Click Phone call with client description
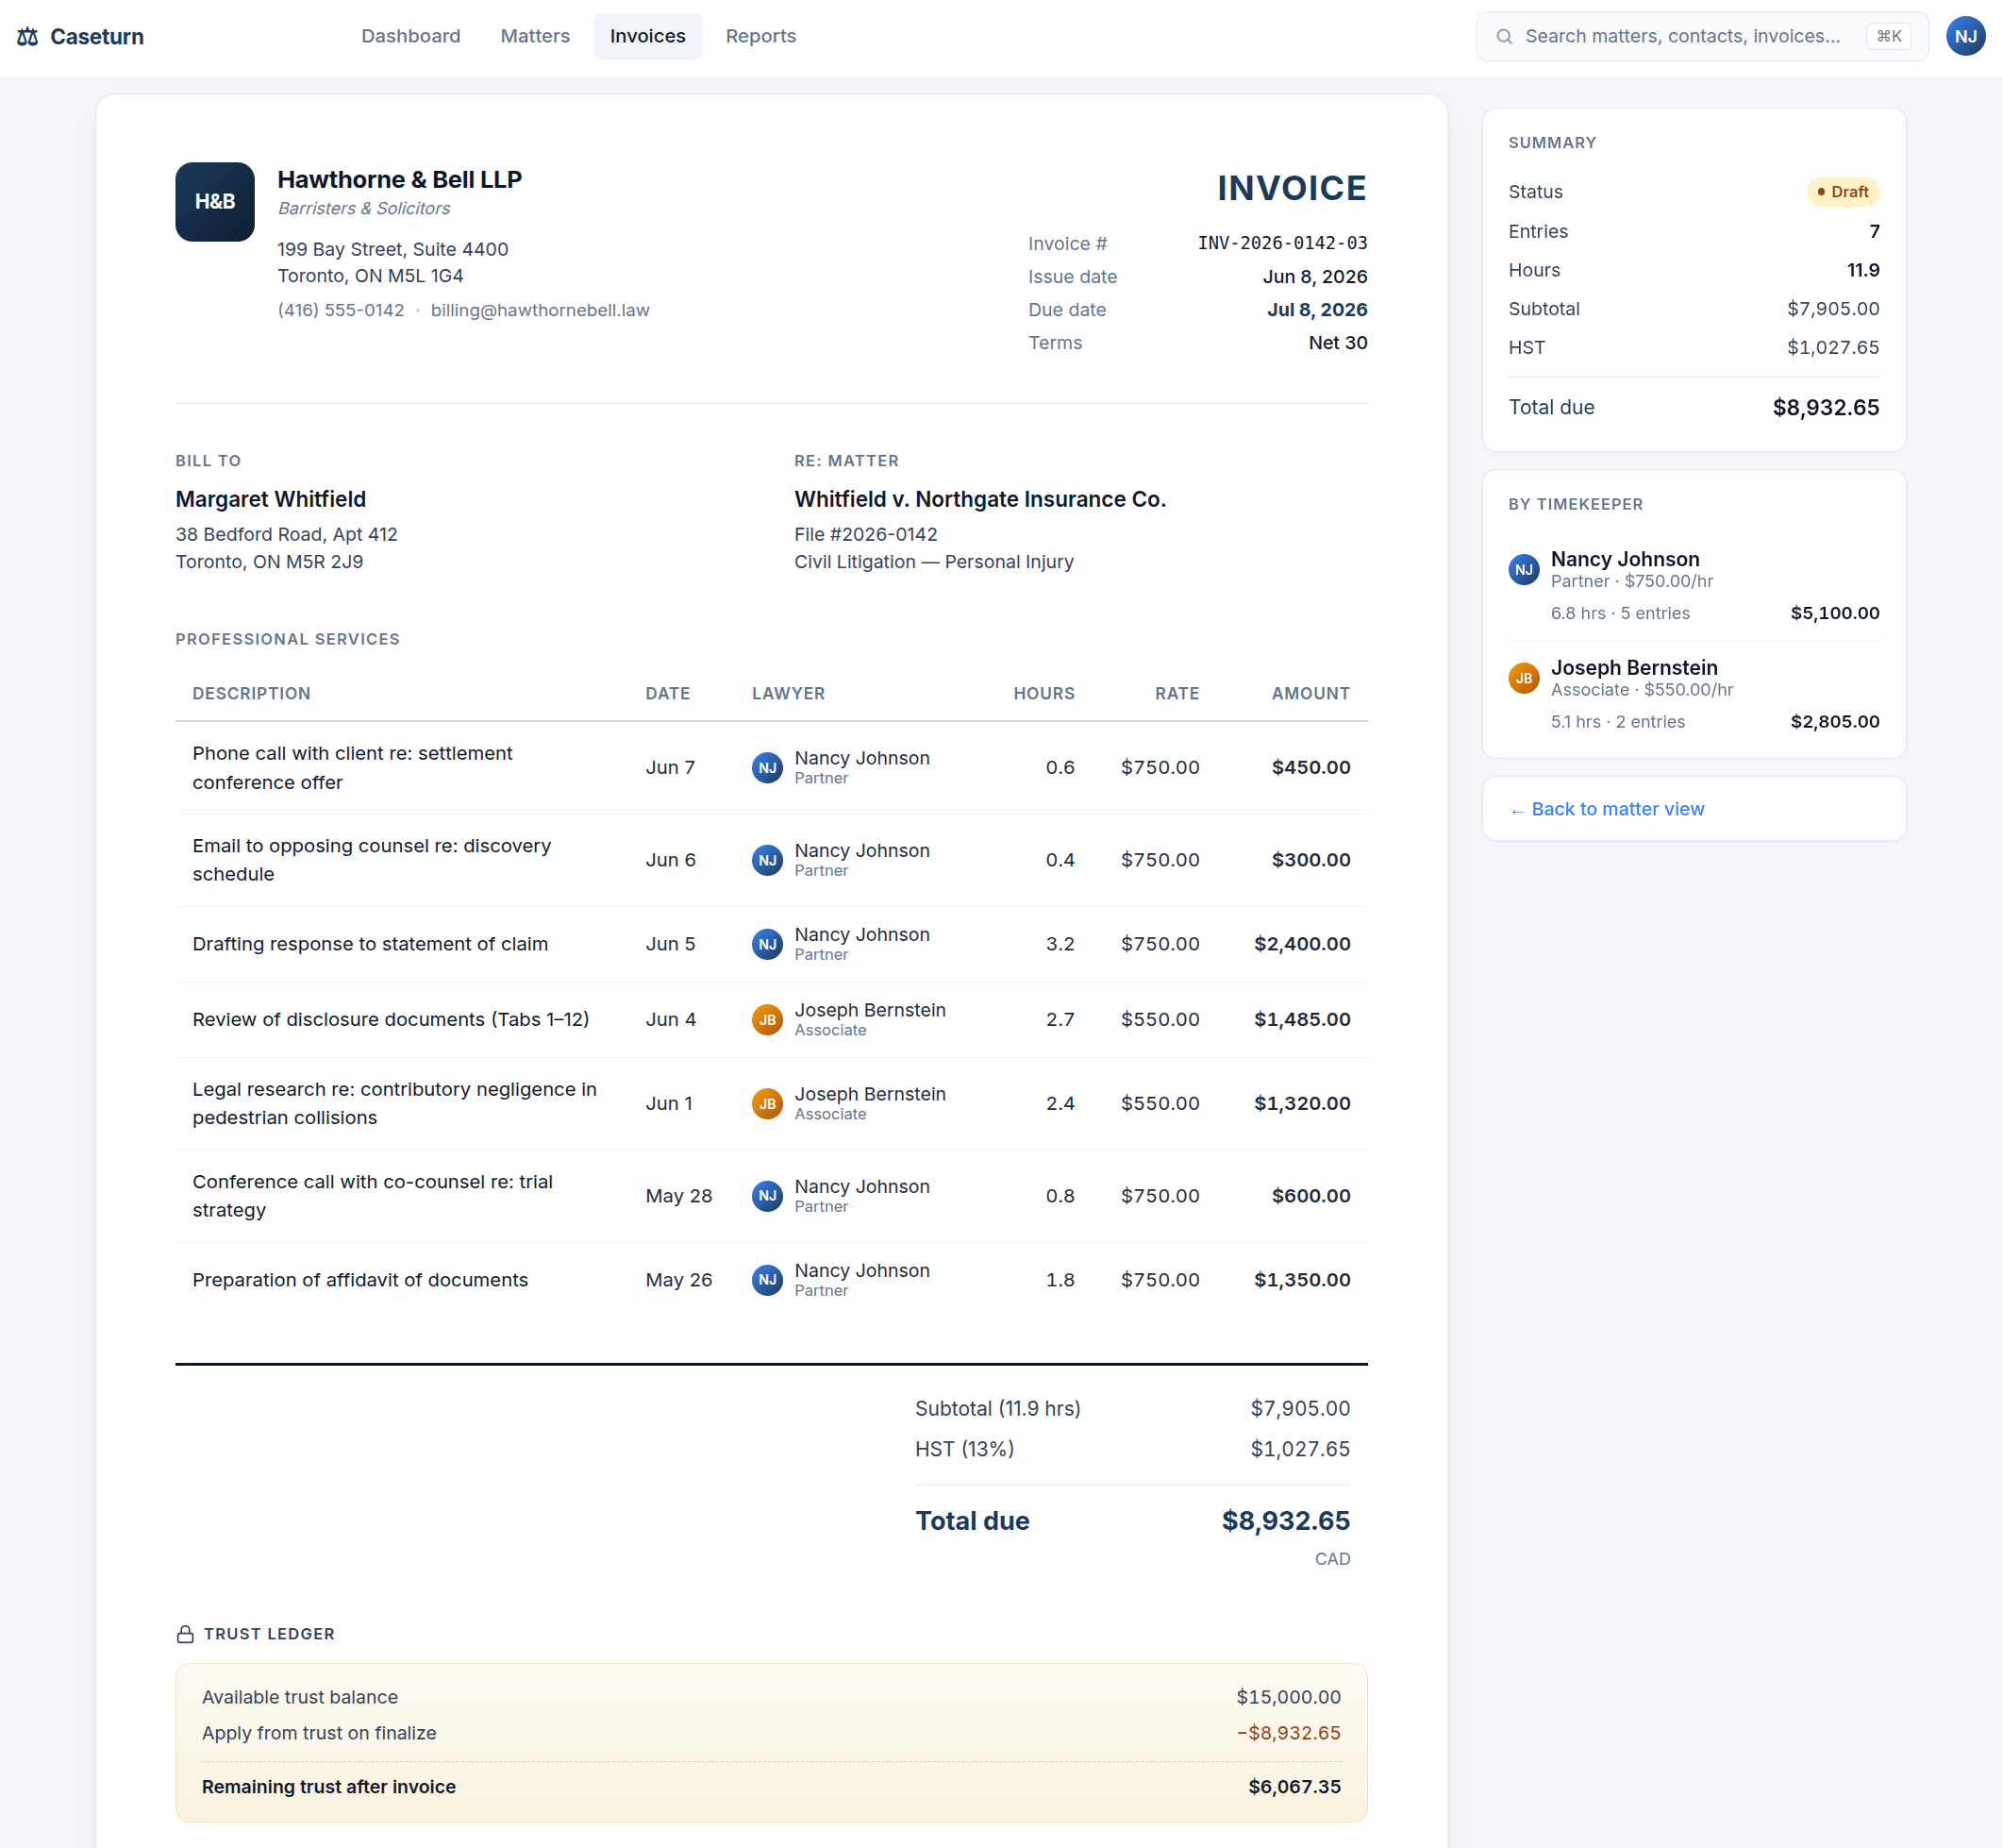2003x1848 pixels. 352,768
